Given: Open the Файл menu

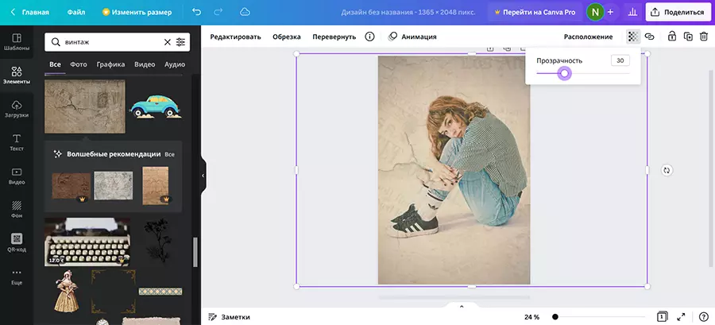Looking at the screenshot, I should point(76,12).
